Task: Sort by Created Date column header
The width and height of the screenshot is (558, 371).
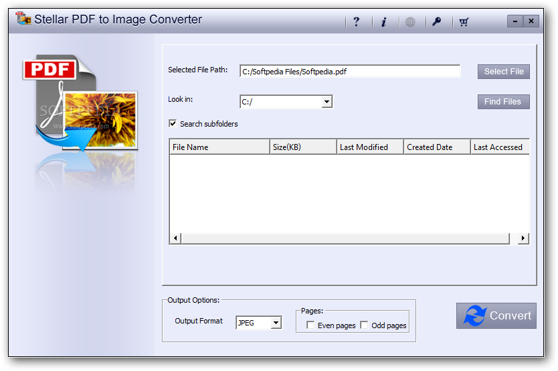Action: tap(437, 147)
